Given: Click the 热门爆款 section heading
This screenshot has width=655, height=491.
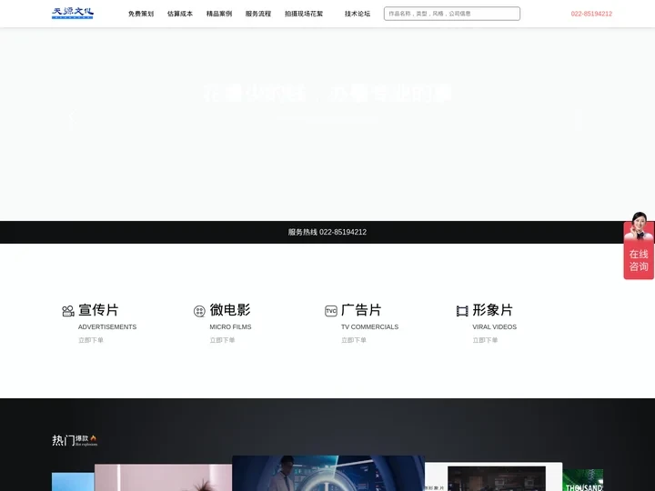Looking at the screenshot, I should click(x=75, y=440).
